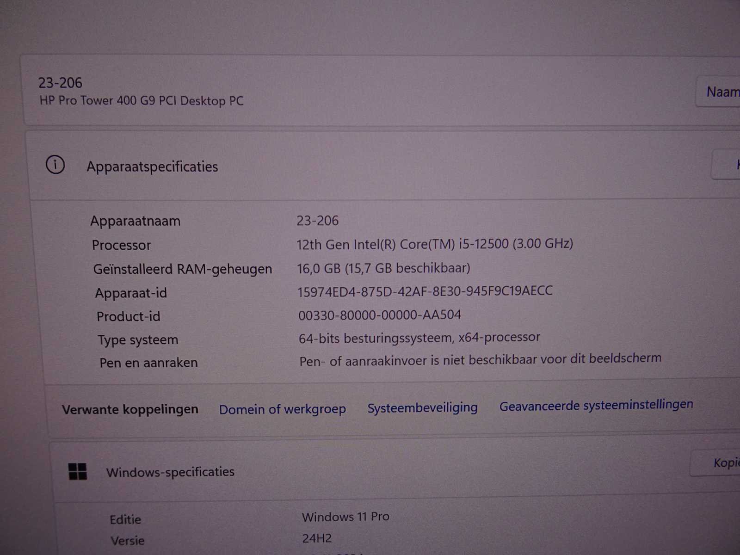
Task: Open the Domein of werkgroep link
Action: point(282,409)
